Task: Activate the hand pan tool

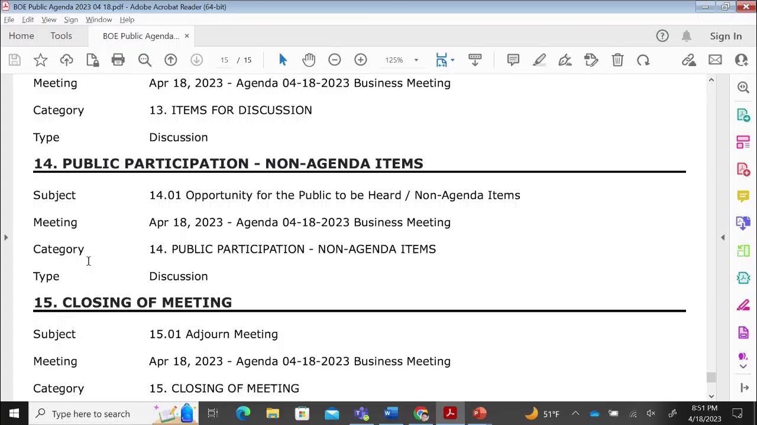Action: [x=309, y=60]
